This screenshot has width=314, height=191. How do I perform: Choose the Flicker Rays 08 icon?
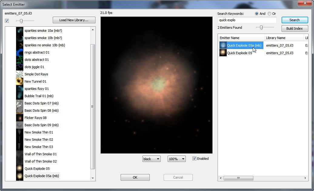20,118
